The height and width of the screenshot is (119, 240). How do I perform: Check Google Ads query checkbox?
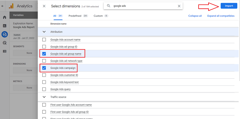(x=44, y=89)
